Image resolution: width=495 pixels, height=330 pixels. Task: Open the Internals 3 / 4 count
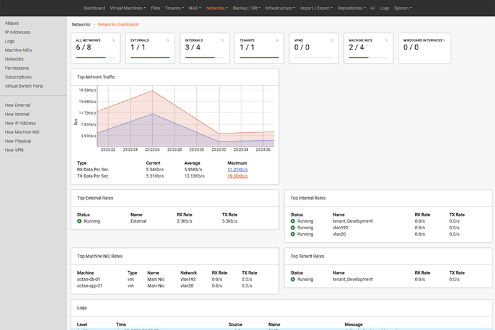pyautogui.click(x=192, y=48)
